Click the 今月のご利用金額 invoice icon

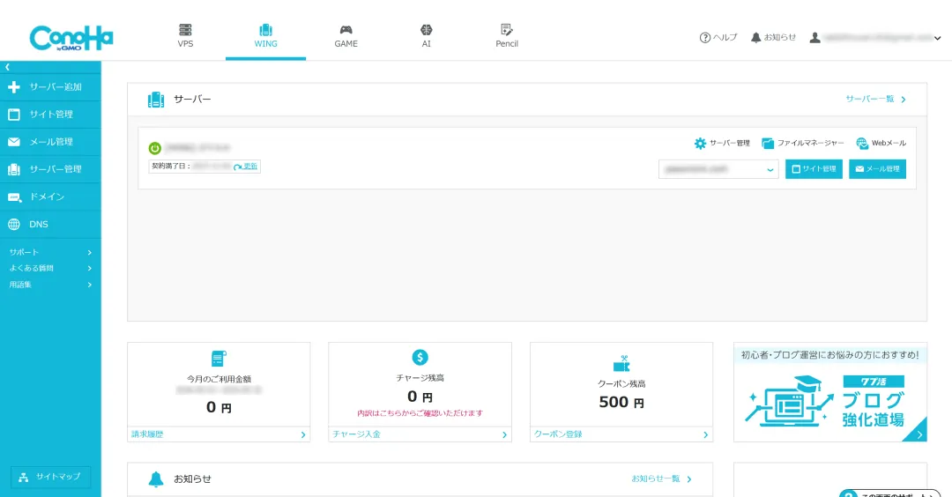click(x=219, y=359)
